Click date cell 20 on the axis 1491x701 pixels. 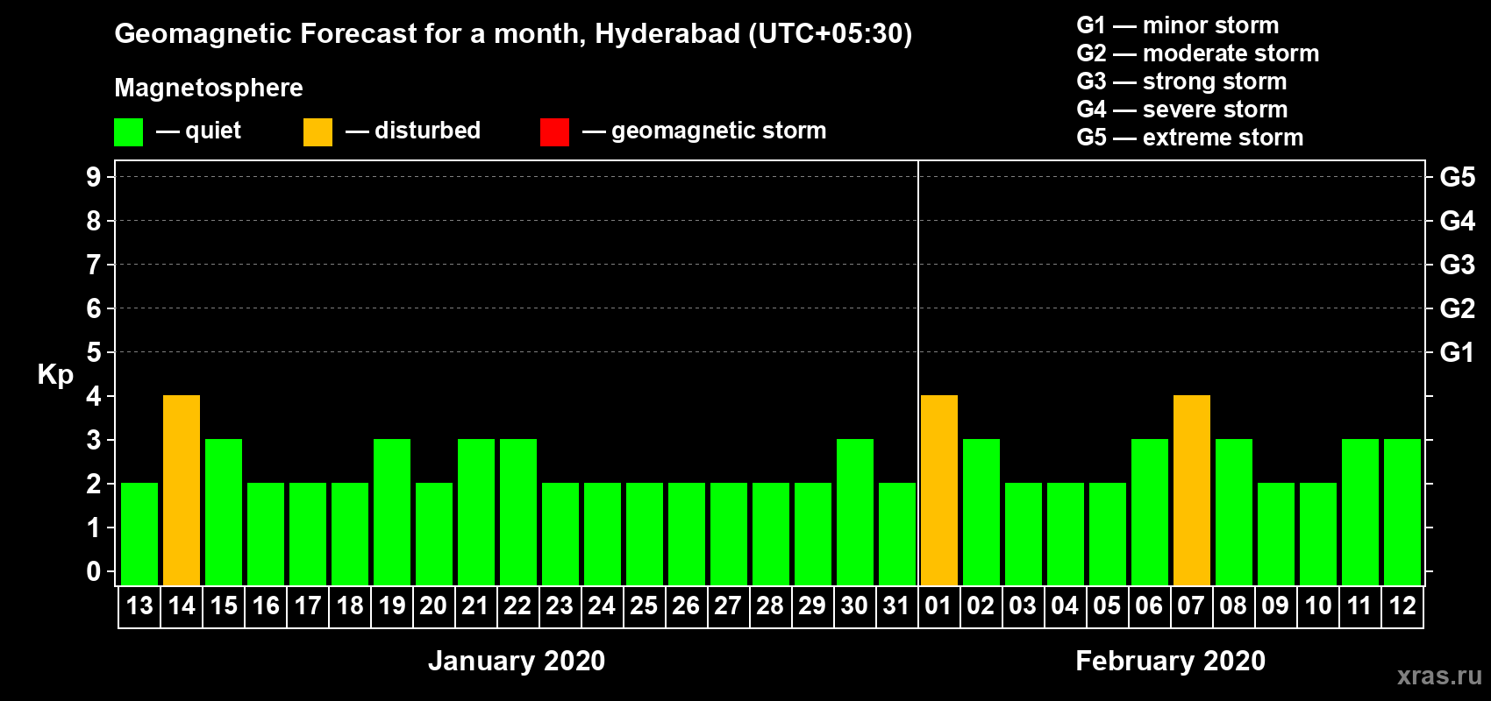point(434,606)
